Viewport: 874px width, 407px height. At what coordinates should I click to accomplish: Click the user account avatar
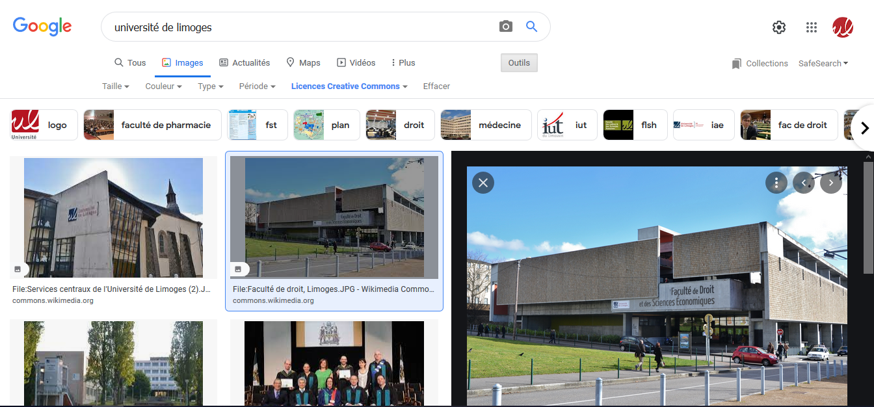843,27
